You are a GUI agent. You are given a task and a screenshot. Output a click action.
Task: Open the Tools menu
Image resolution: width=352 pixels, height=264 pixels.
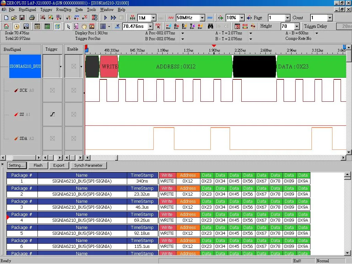pos(91,10)
